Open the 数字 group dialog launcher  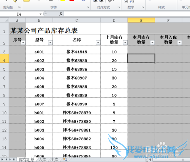click(x=143, y=7)
